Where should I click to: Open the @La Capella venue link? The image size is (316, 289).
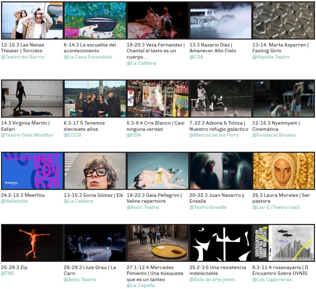pos(141,286)
